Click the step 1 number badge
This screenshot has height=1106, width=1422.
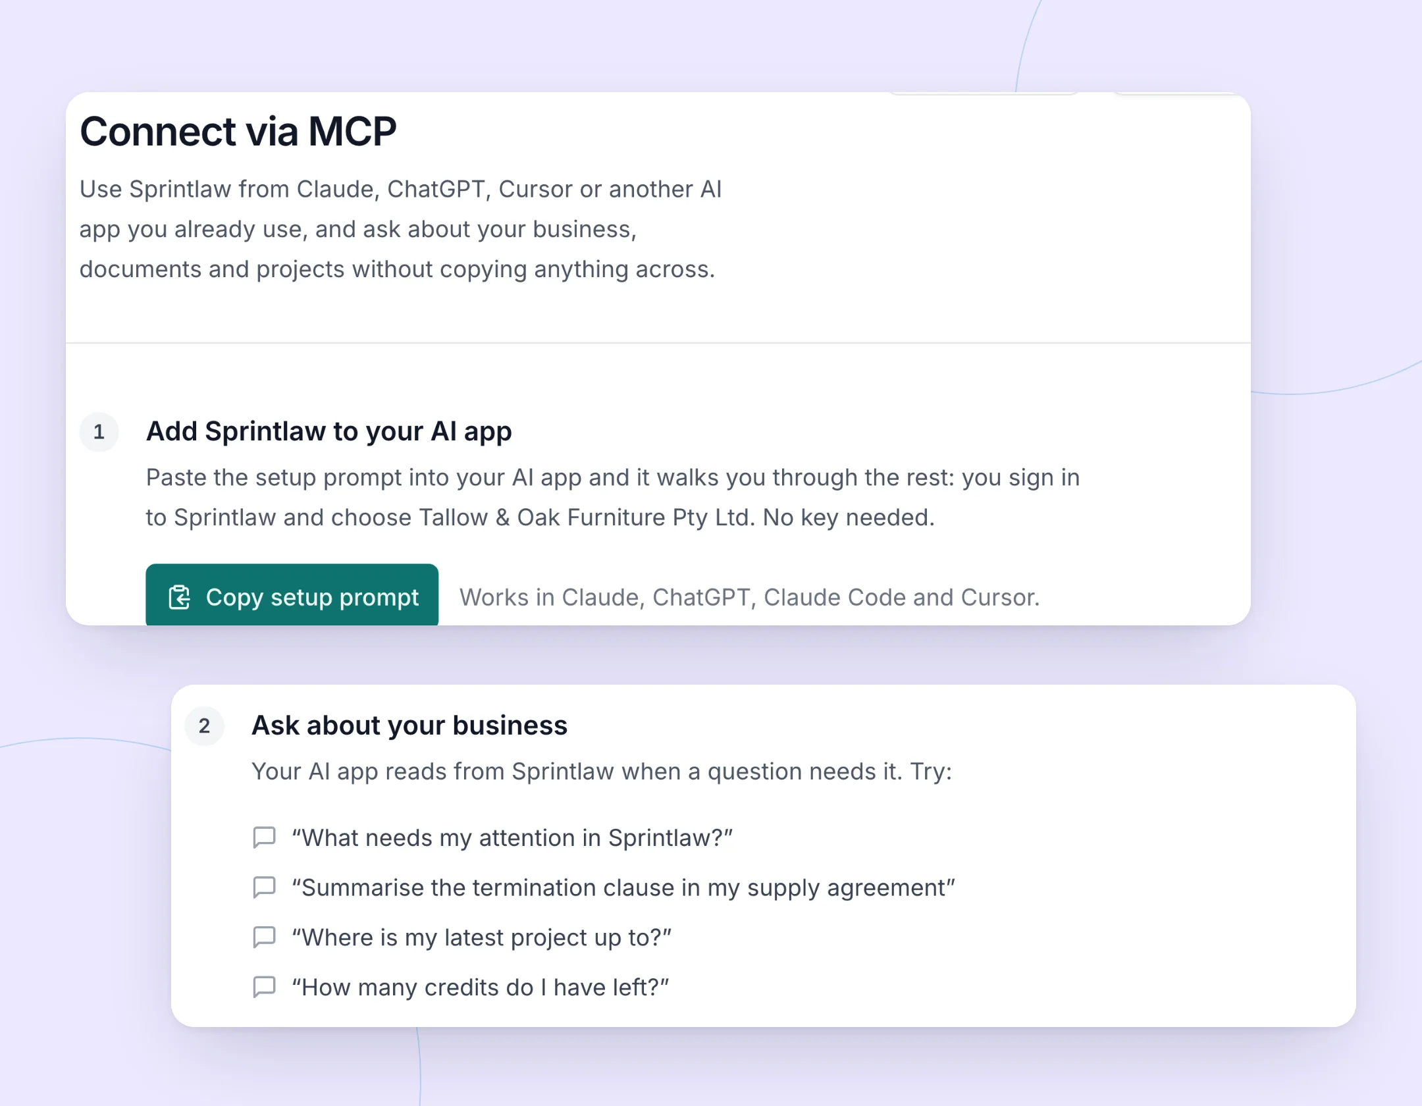(x=99, y=432)
